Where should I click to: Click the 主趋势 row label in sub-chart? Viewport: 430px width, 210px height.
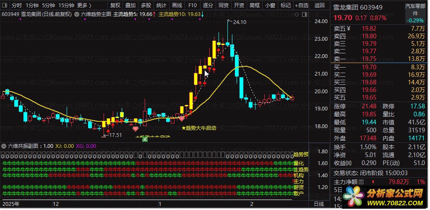tap(301, 170)
